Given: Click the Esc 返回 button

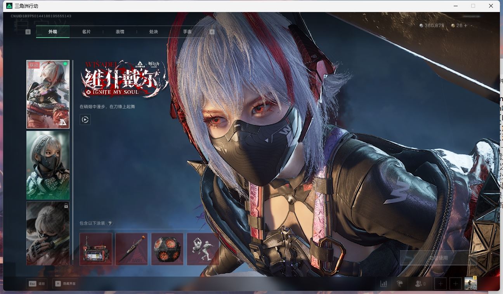Looking at the screenshot, I should click(x=37, y=284).
